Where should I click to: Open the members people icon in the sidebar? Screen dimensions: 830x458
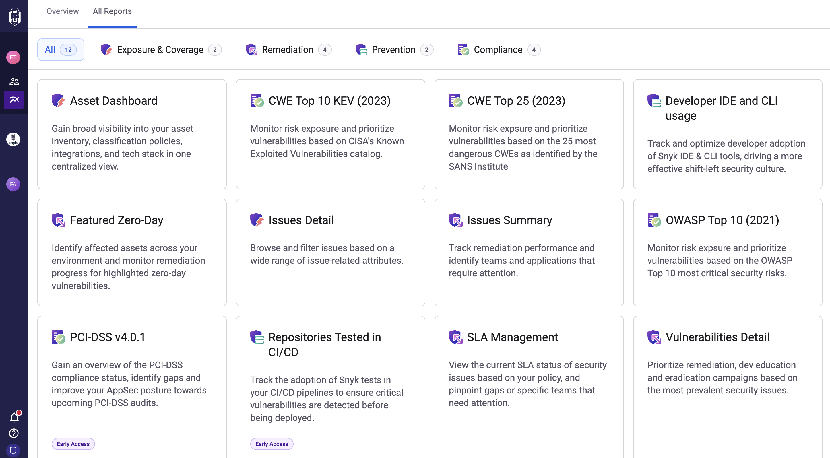pos(14,81)
